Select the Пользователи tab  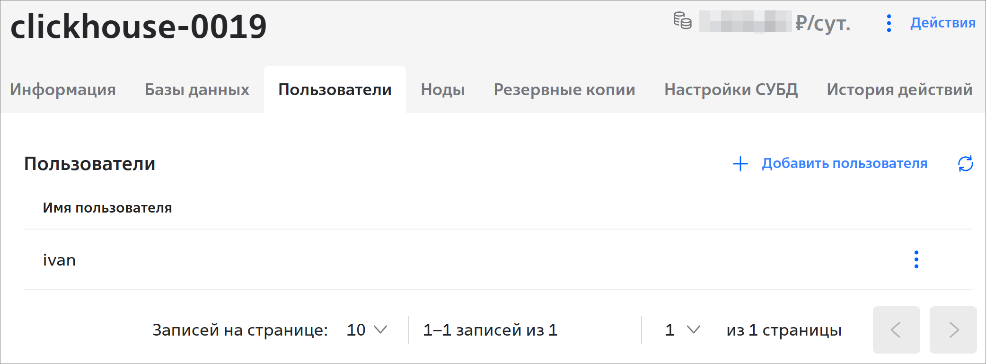point(335,89)
